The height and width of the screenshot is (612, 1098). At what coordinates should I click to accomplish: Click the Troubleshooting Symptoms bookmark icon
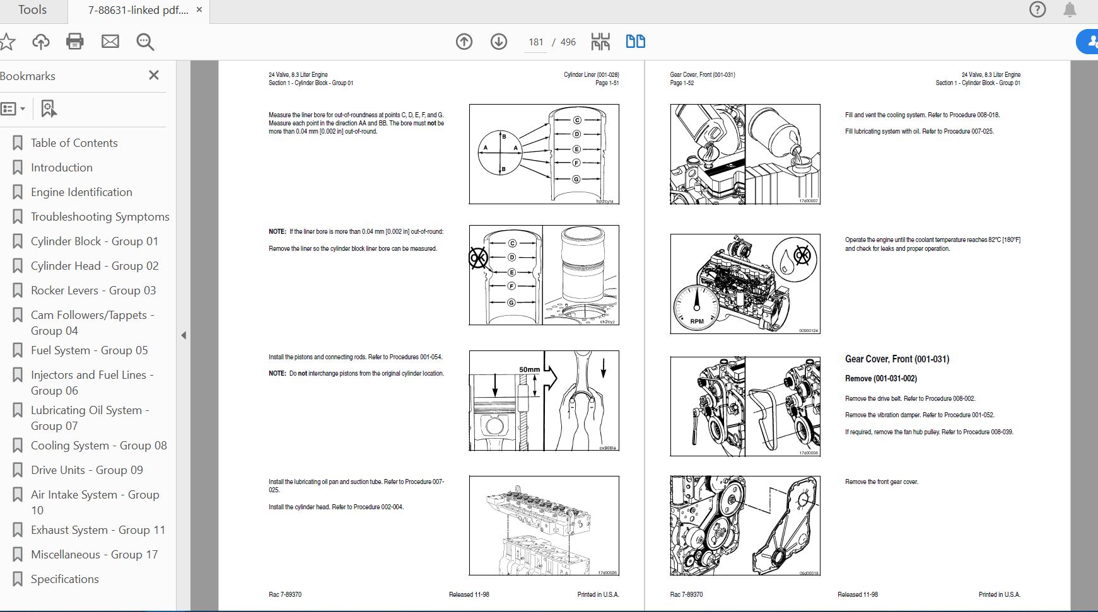click(x=18, y=217)
